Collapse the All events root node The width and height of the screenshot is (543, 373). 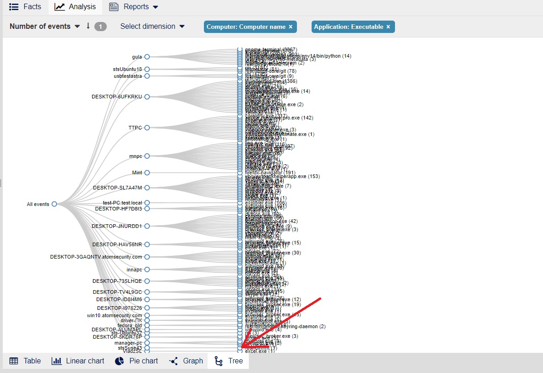[54, 204]
